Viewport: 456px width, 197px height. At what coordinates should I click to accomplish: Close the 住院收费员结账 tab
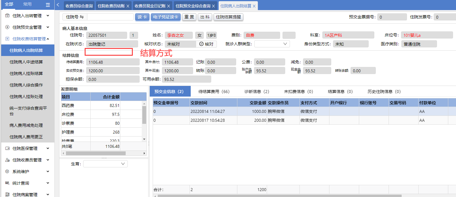(x=128, y=6)
